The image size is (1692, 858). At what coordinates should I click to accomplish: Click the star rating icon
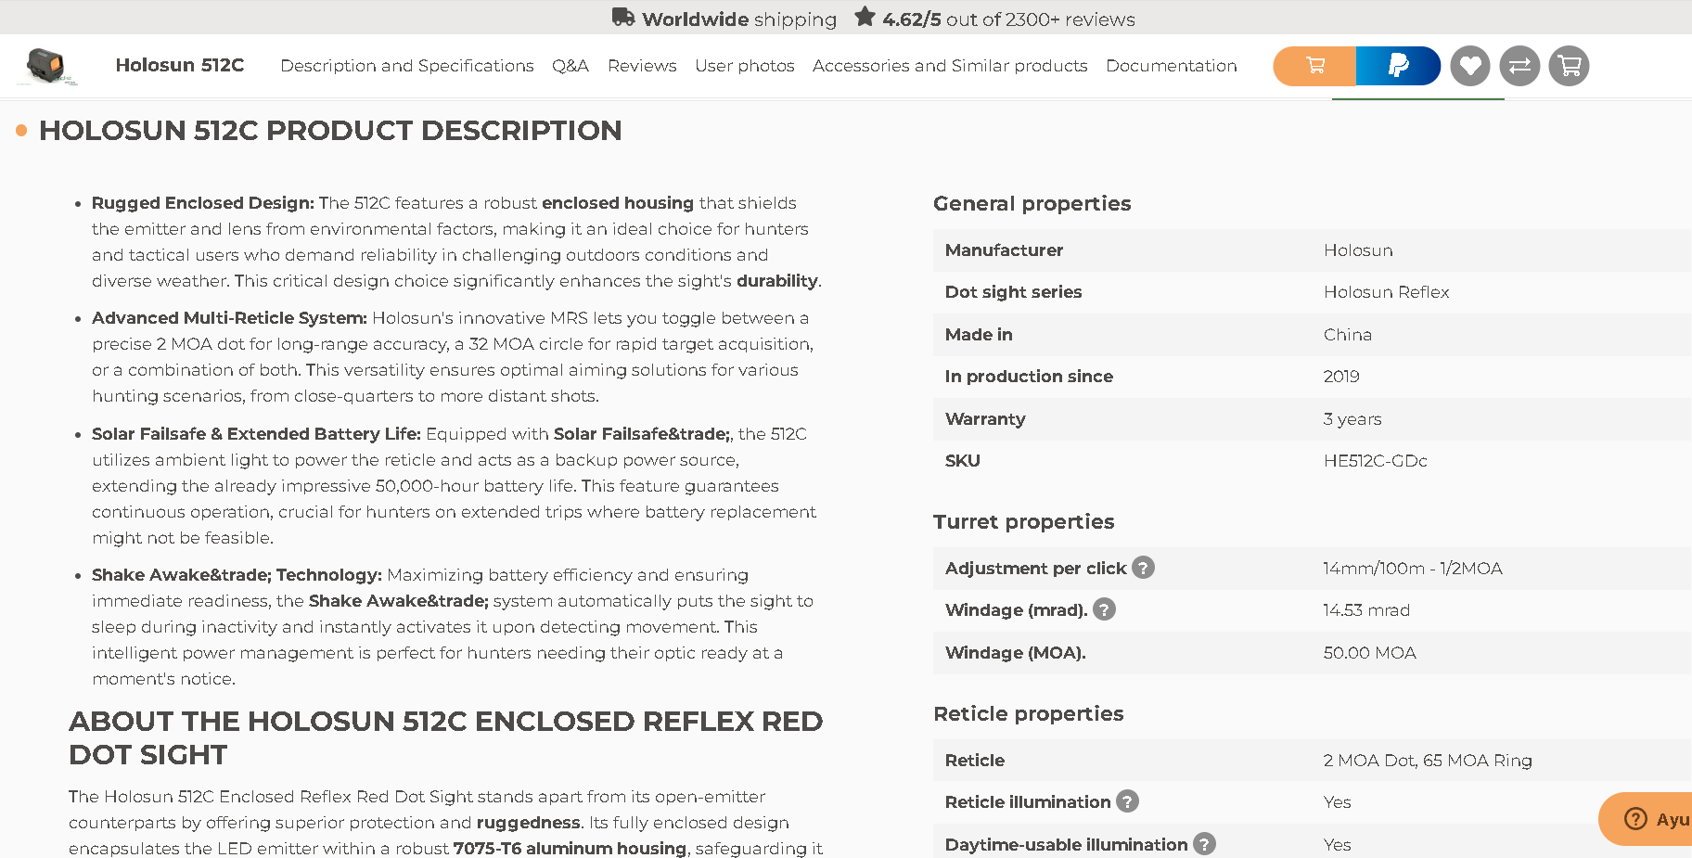point(865,17)
